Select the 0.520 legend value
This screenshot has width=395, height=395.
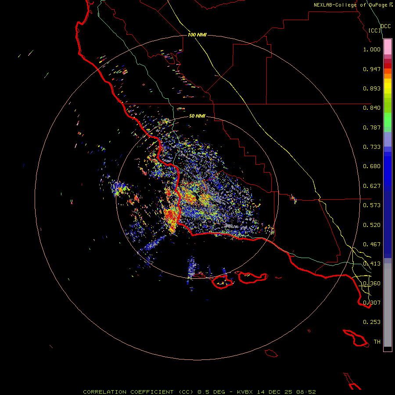click(x=372, y=225)
